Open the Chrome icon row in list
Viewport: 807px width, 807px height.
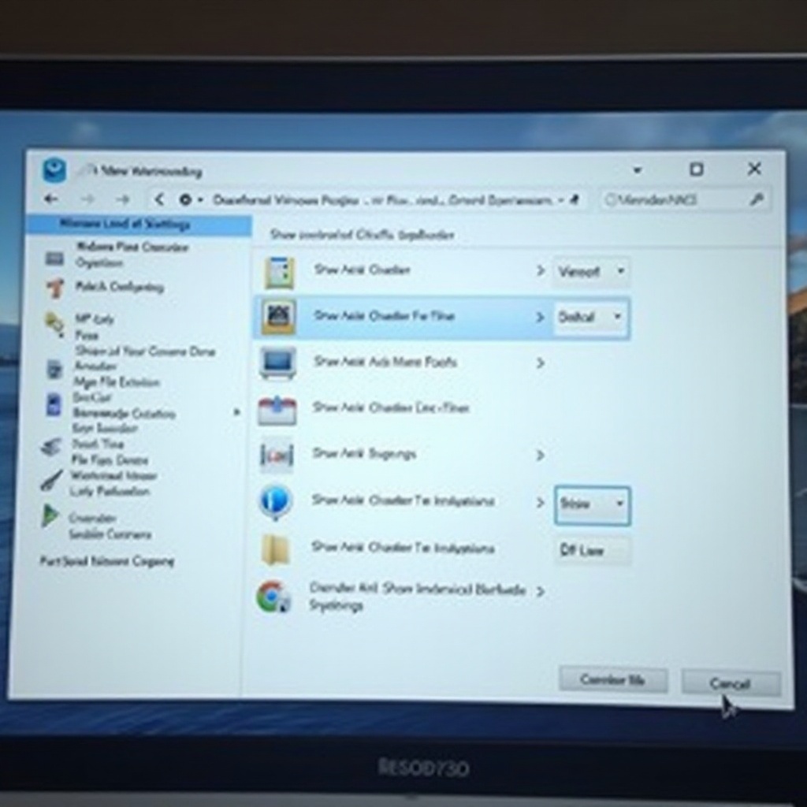(270, 597)
